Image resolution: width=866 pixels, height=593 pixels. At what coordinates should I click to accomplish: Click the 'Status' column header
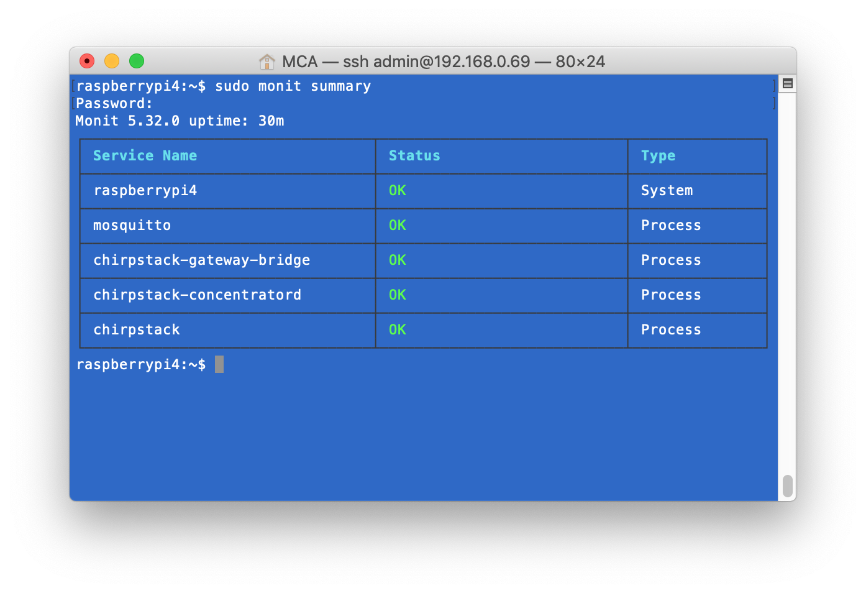[414, 156]
